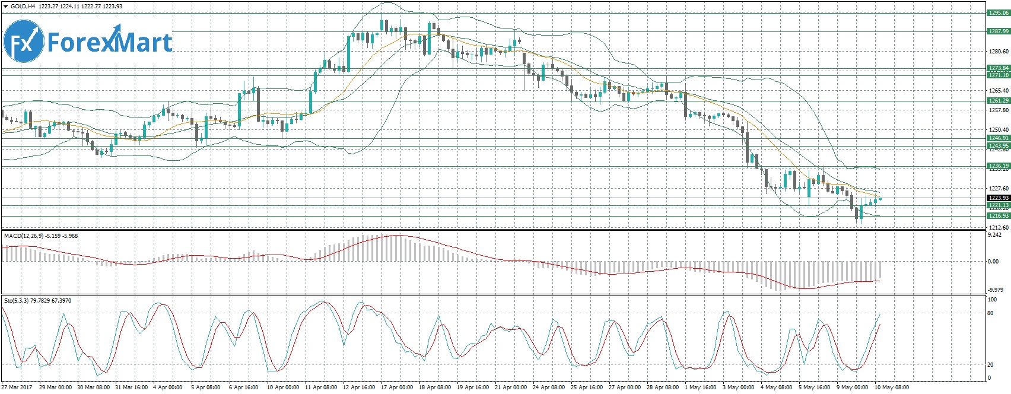
Task: Click the 1236.19 level price label
Action: (998, 166)
